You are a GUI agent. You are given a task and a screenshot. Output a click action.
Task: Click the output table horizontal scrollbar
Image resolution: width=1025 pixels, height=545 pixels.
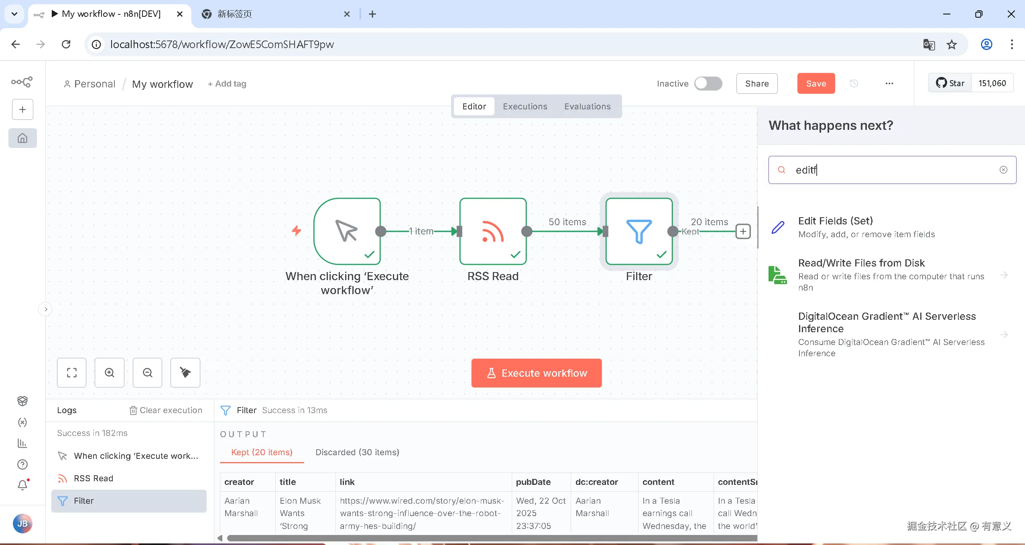482,538
